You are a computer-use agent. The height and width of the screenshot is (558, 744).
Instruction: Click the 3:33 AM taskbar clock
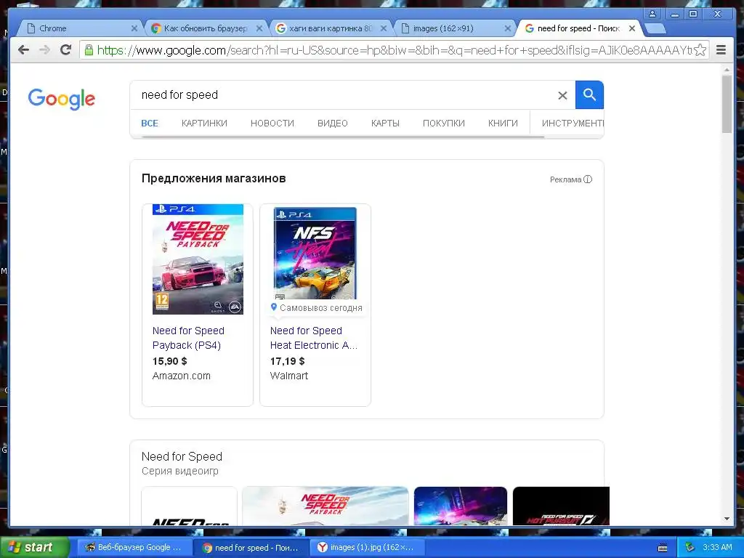coord(717,548)
